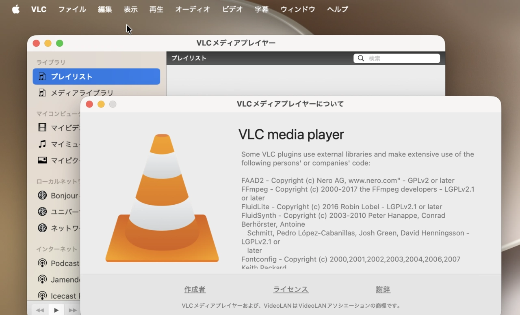Click the film strip マイビデオ icon

tap(42, 128)
